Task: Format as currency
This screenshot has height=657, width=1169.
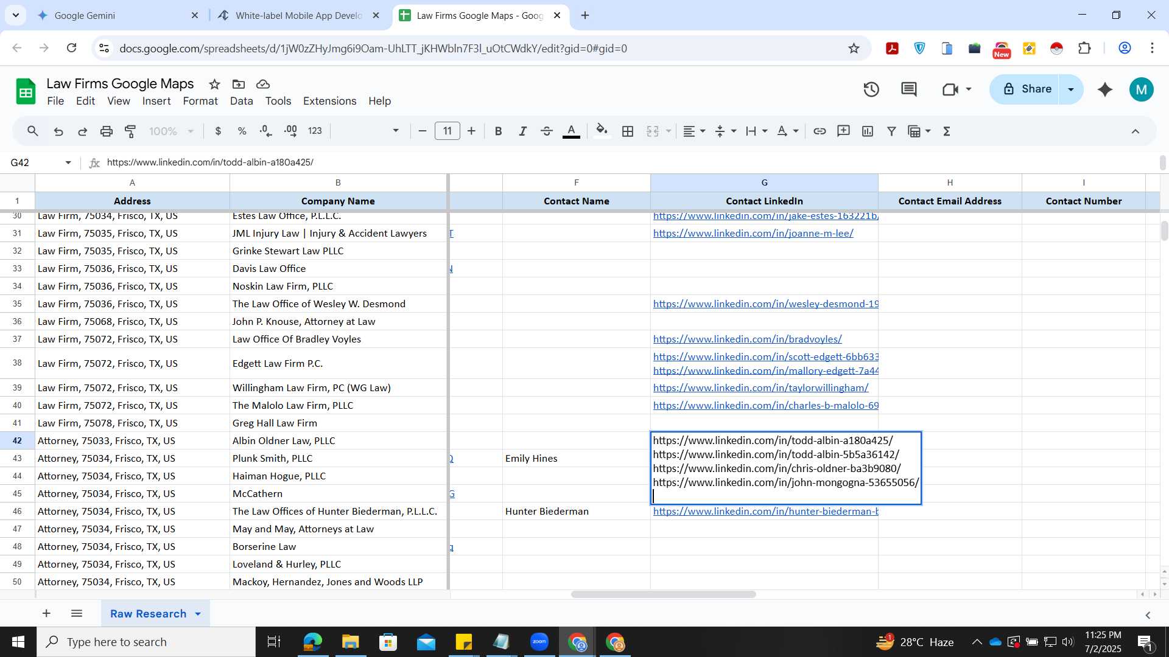Action: (x=218, y=131)
